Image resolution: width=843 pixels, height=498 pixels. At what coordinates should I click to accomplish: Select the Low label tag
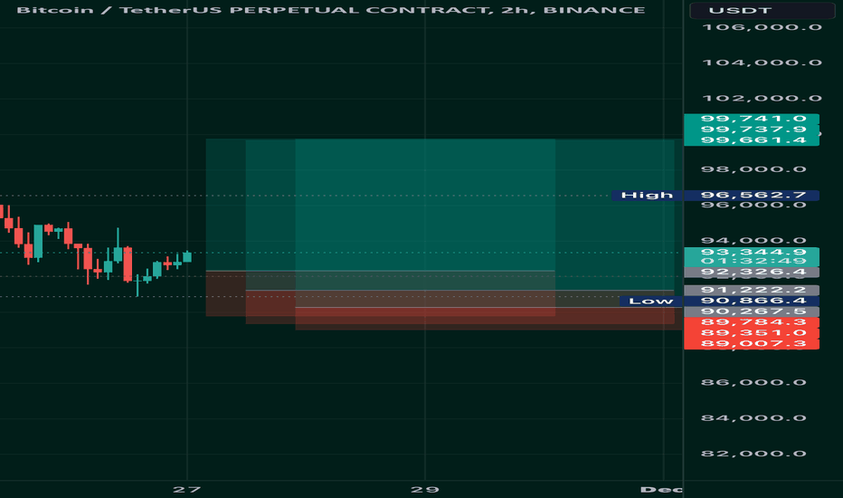point(650,301)
